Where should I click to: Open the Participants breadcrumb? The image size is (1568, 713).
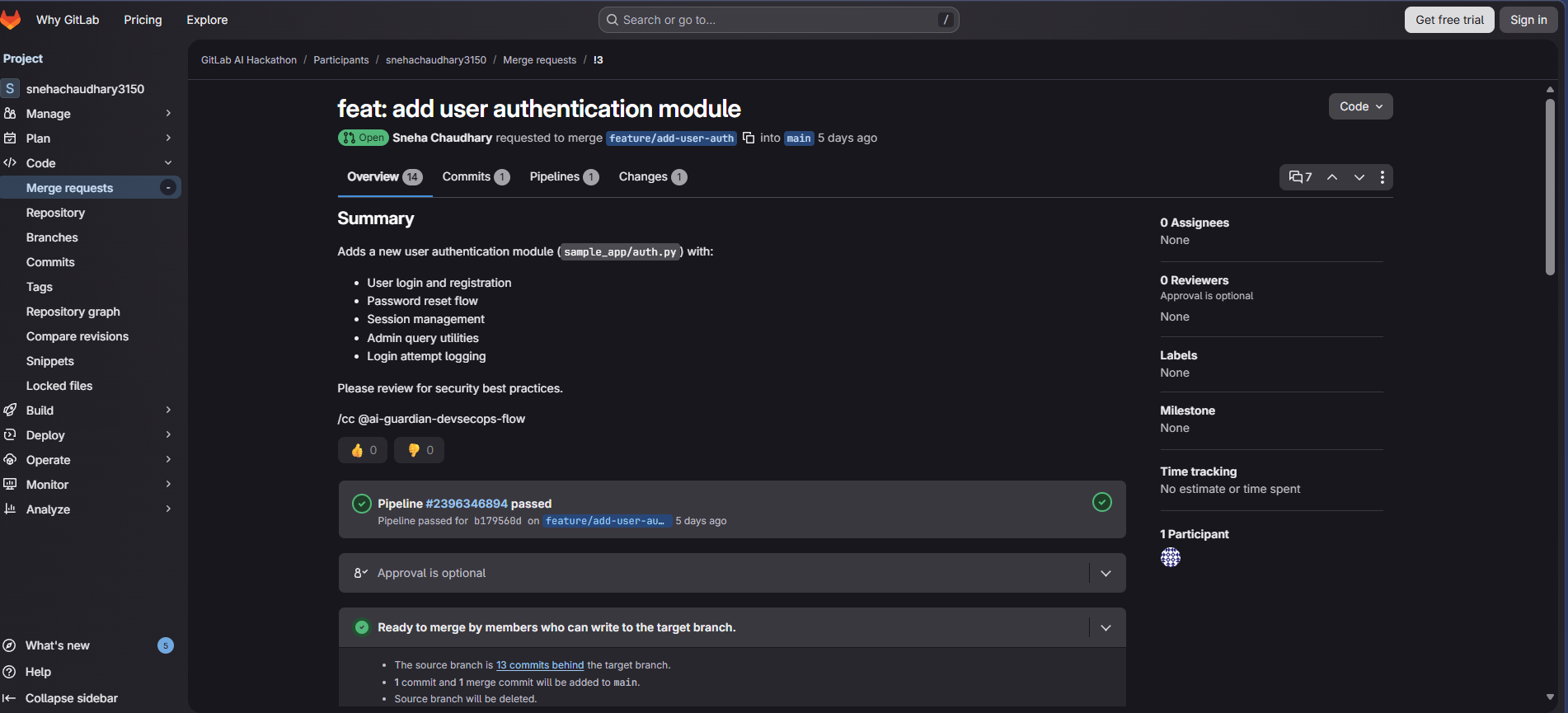(341, 60)
